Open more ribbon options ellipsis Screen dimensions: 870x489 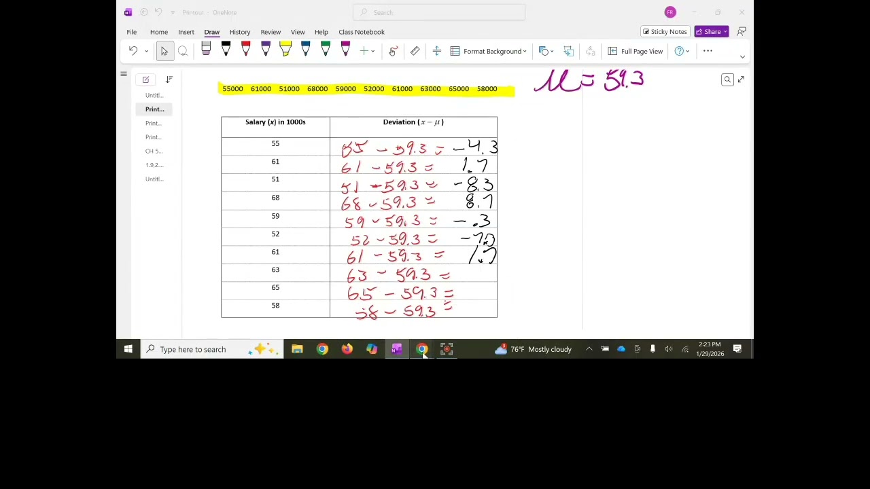tap(708, 51)
